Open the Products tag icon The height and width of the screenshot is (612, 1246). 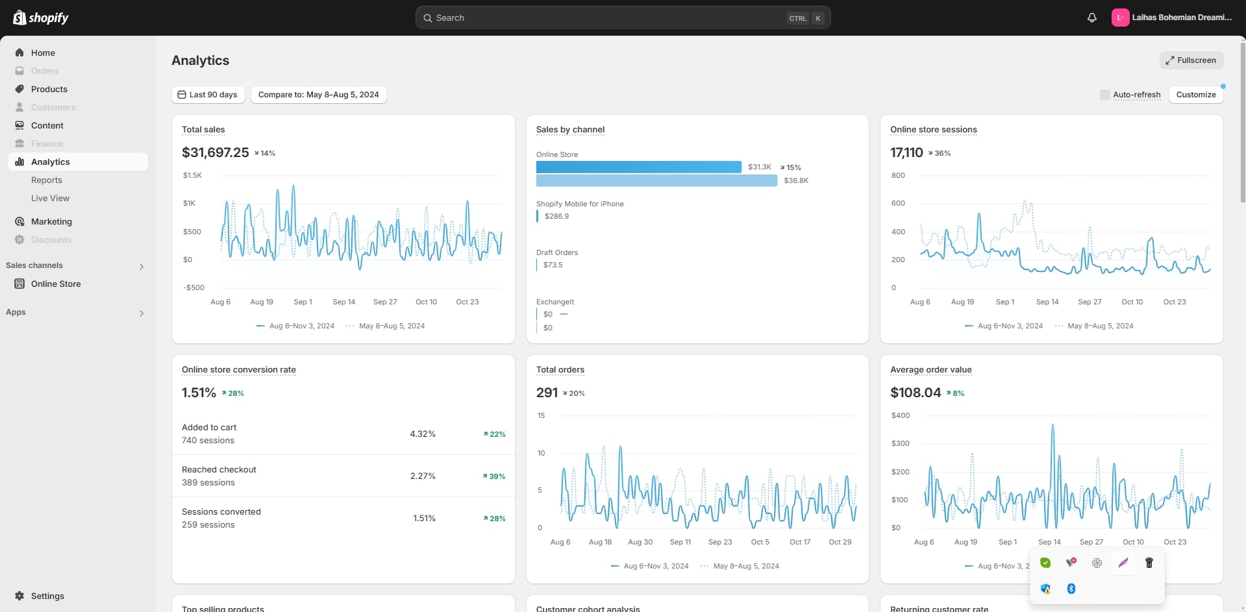tap(19, 89)
